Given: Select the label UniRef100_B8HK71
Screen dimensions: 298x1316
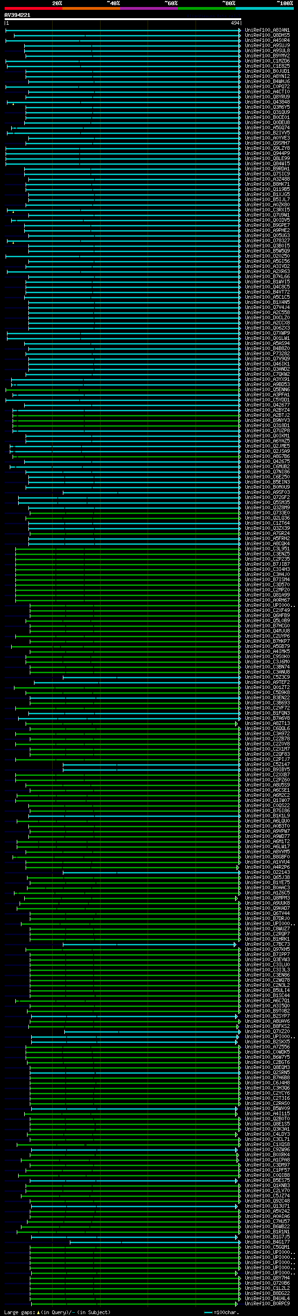Looking at the screenshot, I should coord(267,184).
